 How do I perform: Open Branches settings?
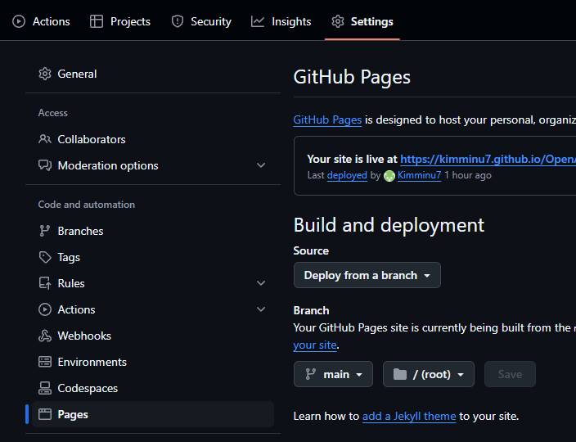(x=153, y=231)
